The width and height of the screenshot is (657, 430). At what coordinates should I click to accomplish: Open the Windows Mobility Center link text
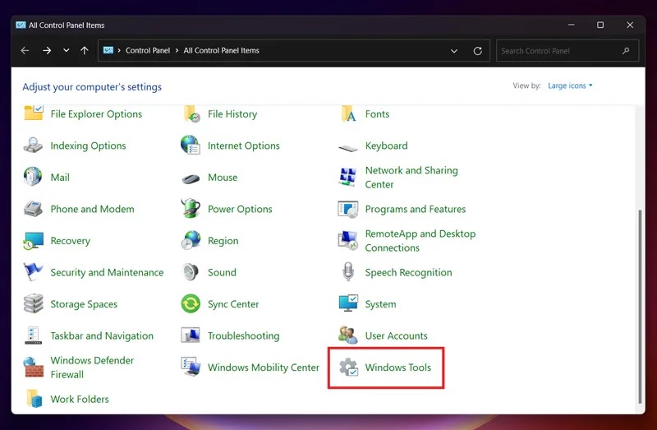[x=264, y=368]
